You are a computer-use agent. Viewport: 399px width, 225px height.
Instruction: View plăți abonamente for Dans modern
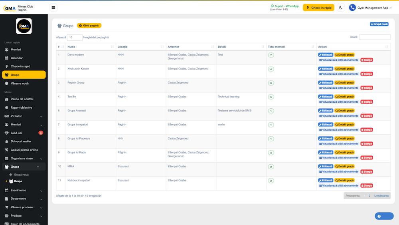339,60
